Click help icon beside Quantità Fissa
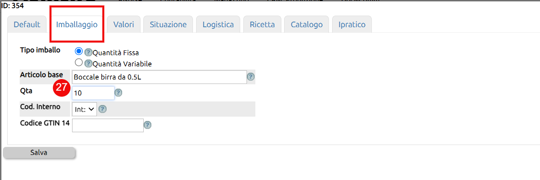This screenshot has width=540, height=180. [x=88, y=52]
